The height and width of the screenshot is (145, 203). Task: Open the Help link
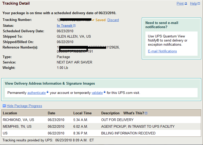(x=193, y=4)
